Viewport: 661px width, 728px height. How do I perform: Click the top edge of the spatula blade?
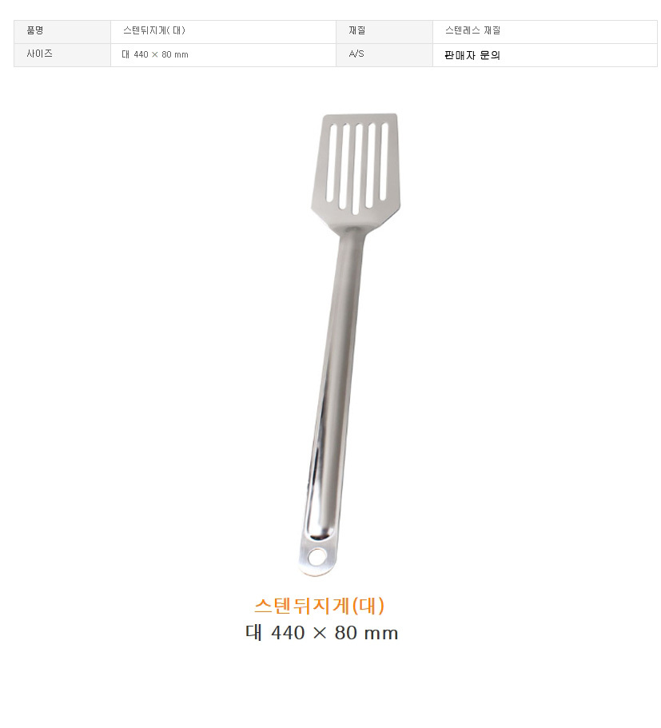[360, 116]
